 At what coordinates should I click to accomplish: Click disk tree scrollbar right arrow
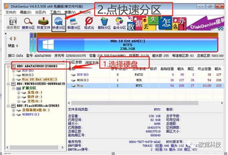coord(62,147)
